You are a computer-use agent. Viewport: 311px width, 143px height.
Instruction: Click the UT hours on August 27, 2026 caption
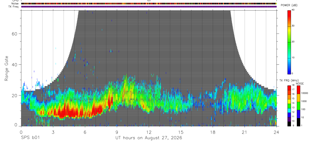(x=149, y=138)
